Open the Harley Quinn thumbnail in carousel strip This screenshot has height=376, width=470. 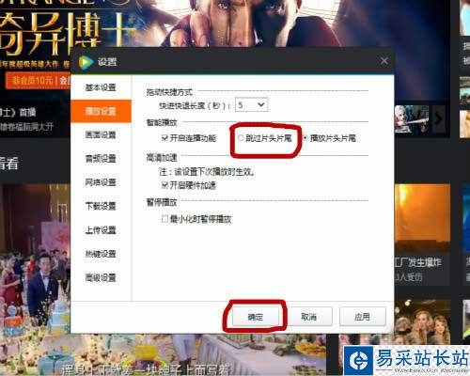point(412,119)
